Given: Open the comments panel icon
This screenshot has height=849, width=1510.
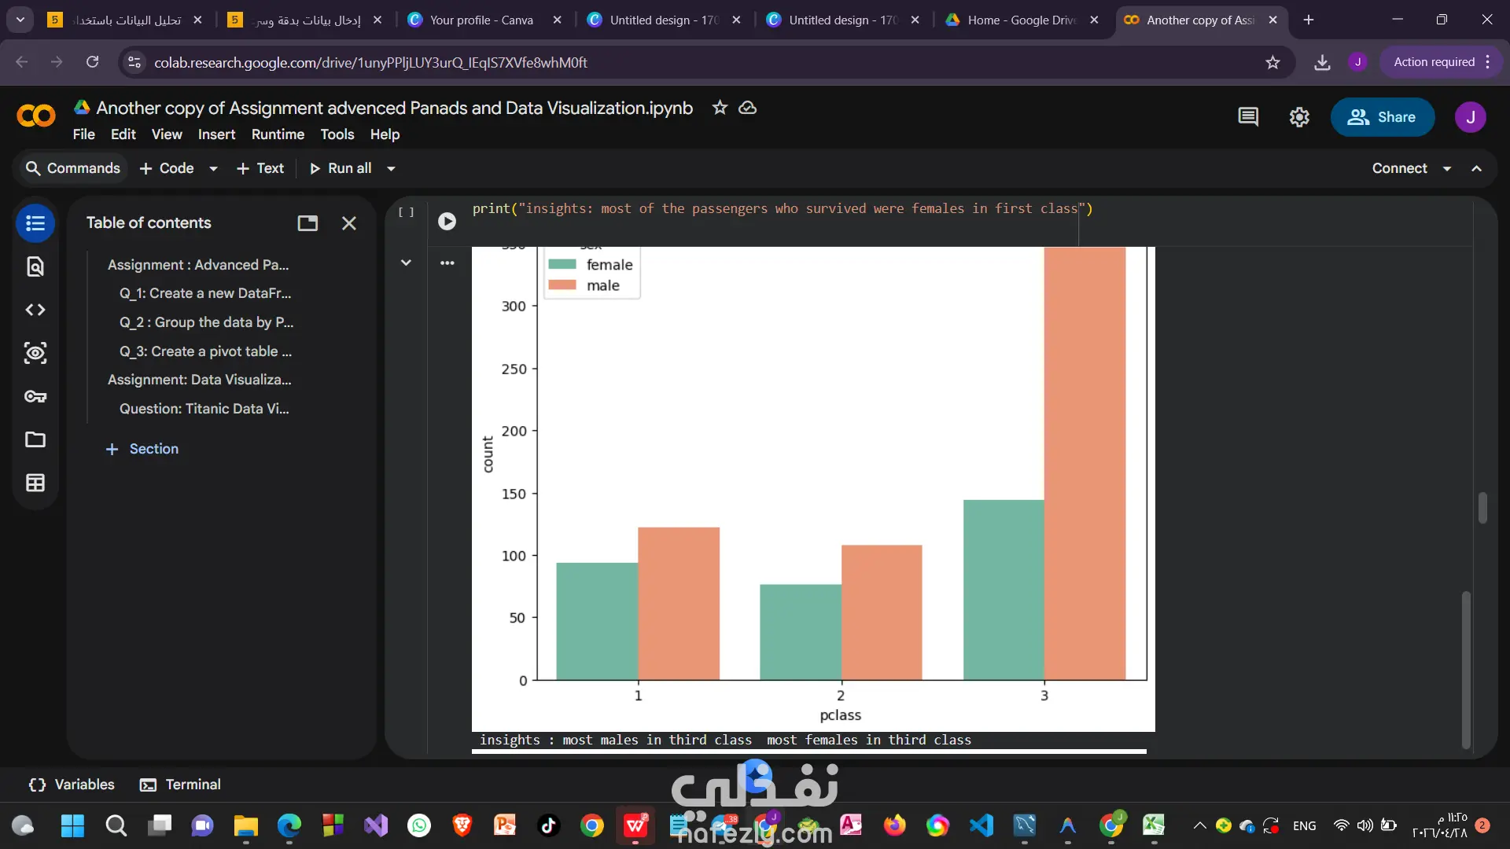Looking at the screenshot, I should (x=1248, y=117).
